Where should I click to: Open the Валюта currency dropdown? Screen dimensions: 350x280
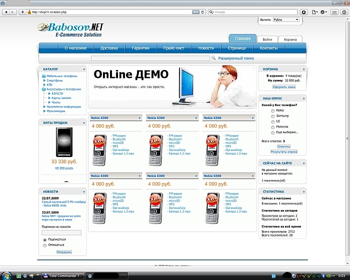[286, 19]
